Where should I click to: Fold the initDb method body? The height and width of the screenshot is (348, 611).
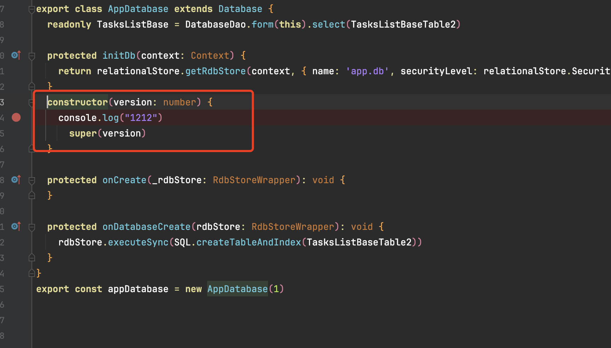click(32, 56)
